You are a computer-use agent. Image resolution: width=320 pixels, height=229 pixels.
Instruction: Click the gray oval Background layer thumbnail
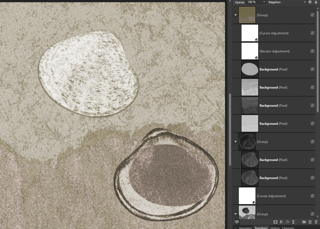(250, 69)
